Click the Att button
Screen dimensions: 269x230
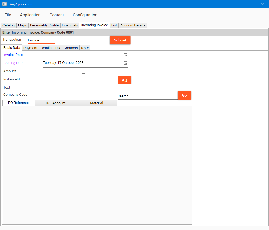(x=124, y=80)
